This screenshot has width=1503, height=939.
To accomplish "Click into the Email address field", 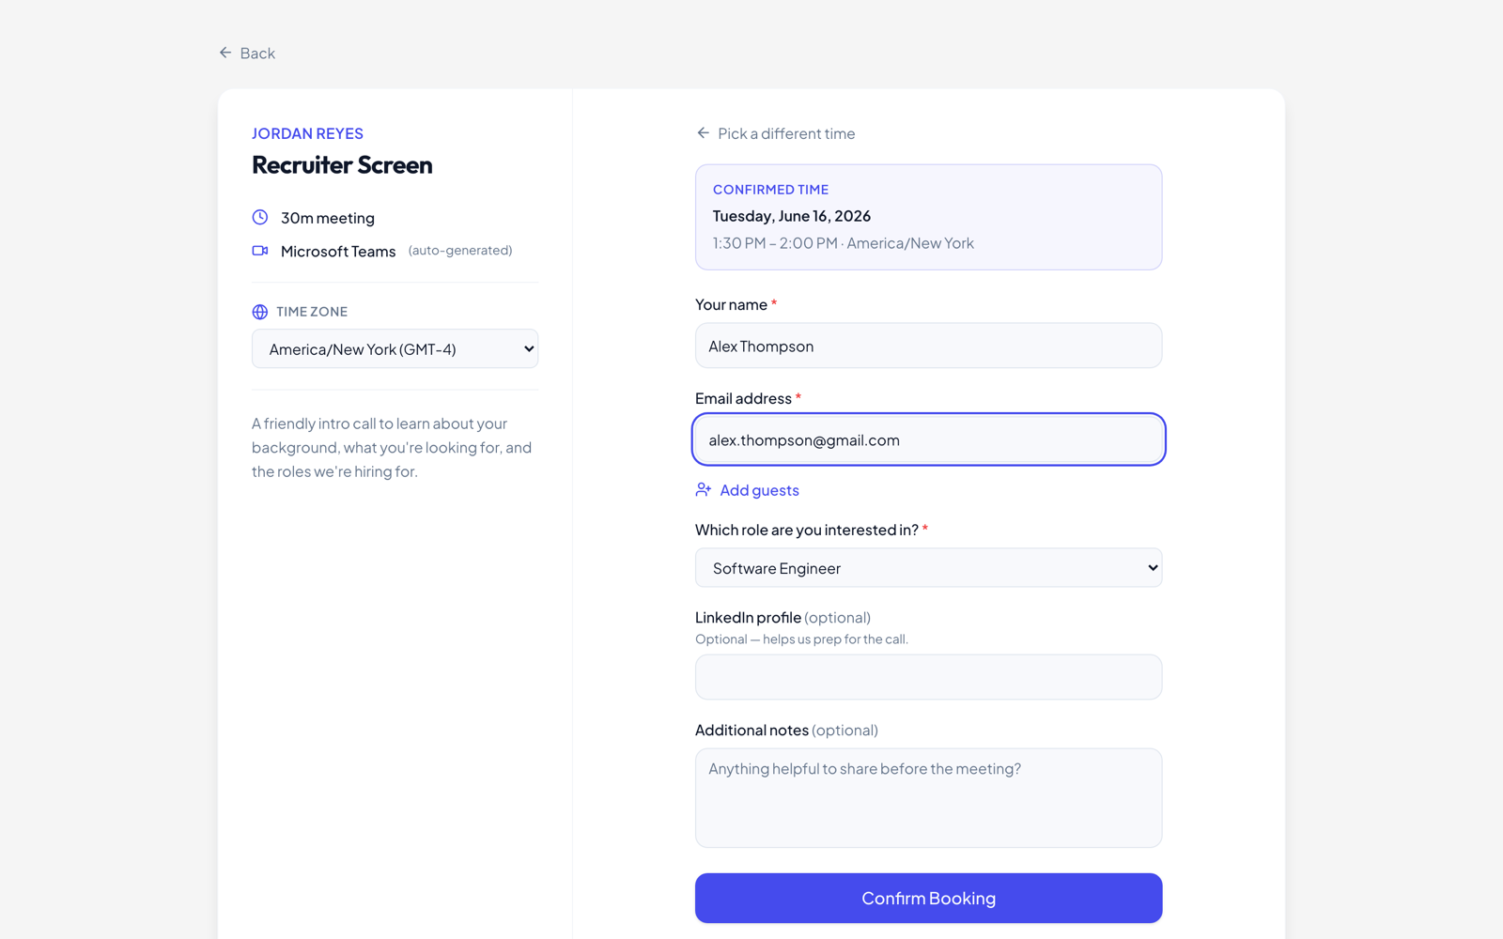I will pos(928,439).
